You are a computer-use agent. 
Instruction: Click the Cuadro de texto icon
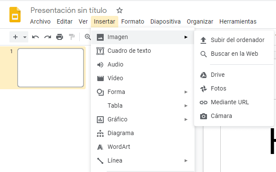(100, 51)
